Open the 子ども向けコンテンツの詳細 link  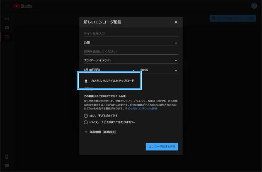pyautogui.click(x=141, y=109)
